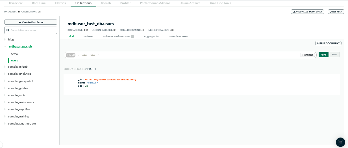Expand the sample_weatherdata database

(5, 124)
